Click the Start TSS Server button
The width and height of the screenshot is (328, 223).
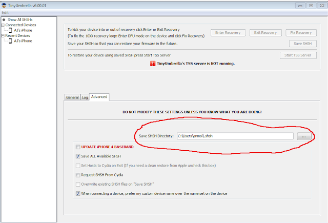[298, 55]
